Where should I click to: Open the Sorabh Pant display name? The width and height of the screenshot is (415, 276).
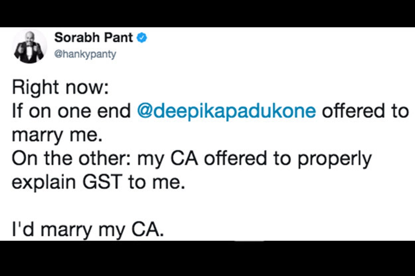tap(94, 38)
